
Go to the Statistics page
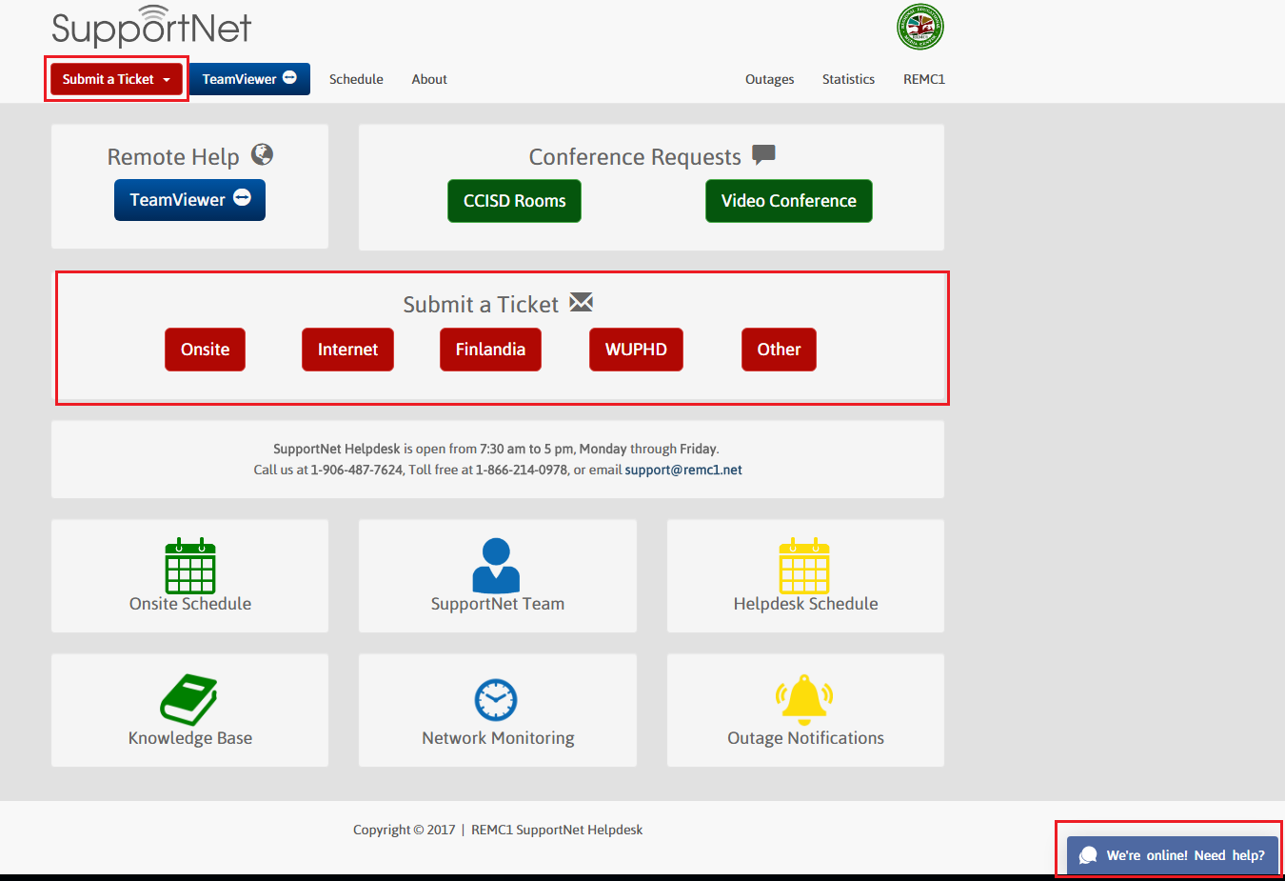[x=848, y=79]
